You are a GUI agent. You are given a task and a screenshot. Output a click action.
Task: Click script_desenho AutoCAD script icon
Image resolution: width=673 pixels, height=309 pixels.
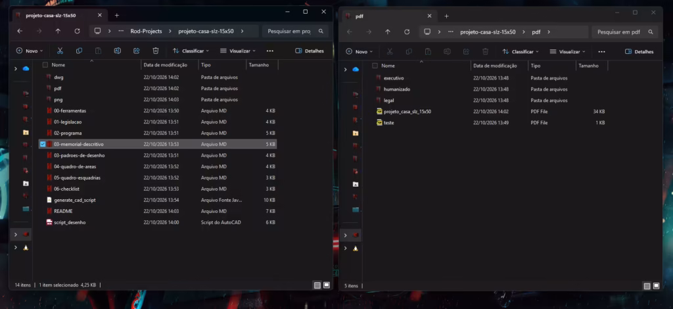pos(49,222)
